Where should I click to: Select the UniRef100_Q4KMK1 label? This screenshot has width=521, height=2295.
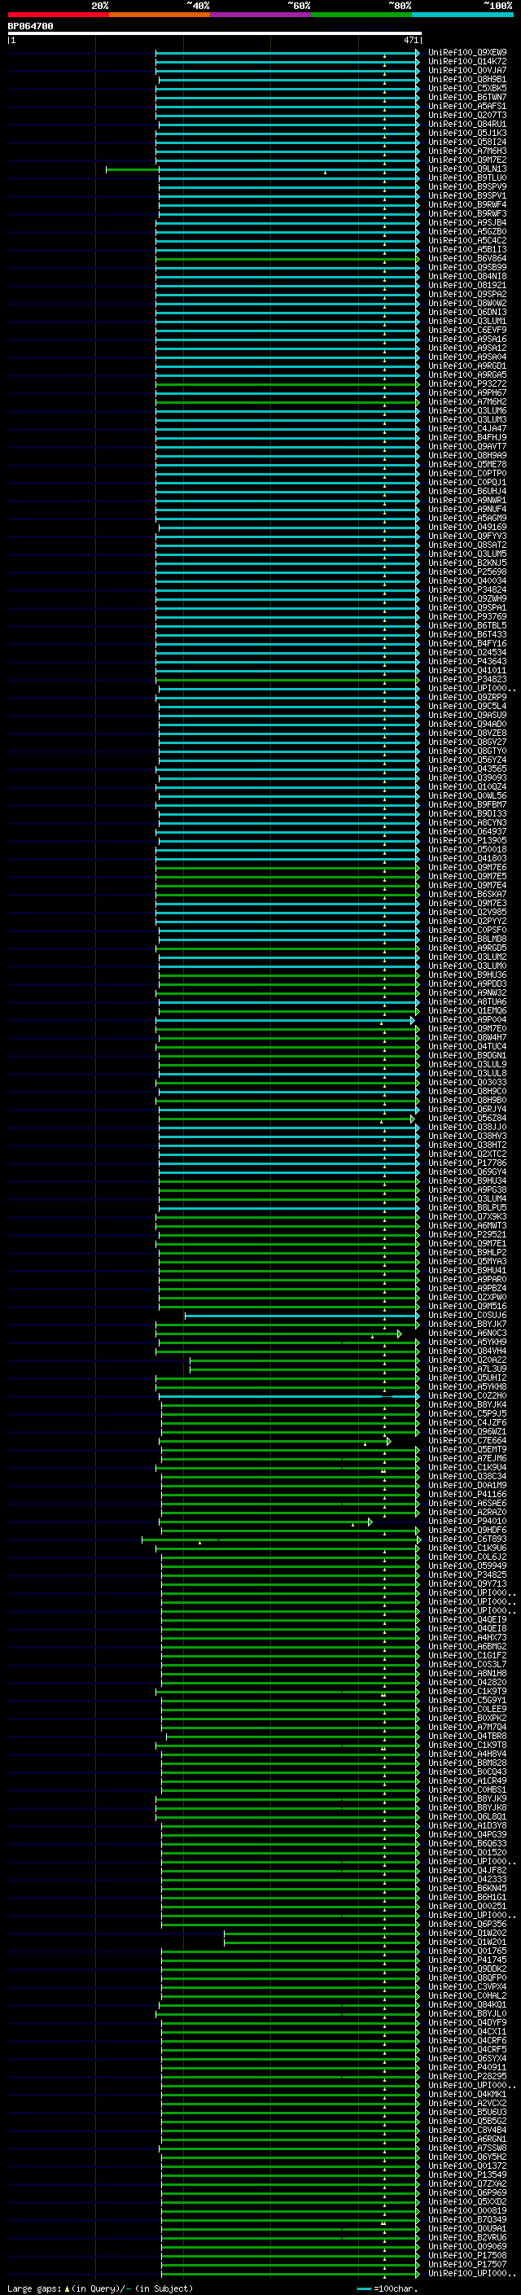tap(467, 2096)
